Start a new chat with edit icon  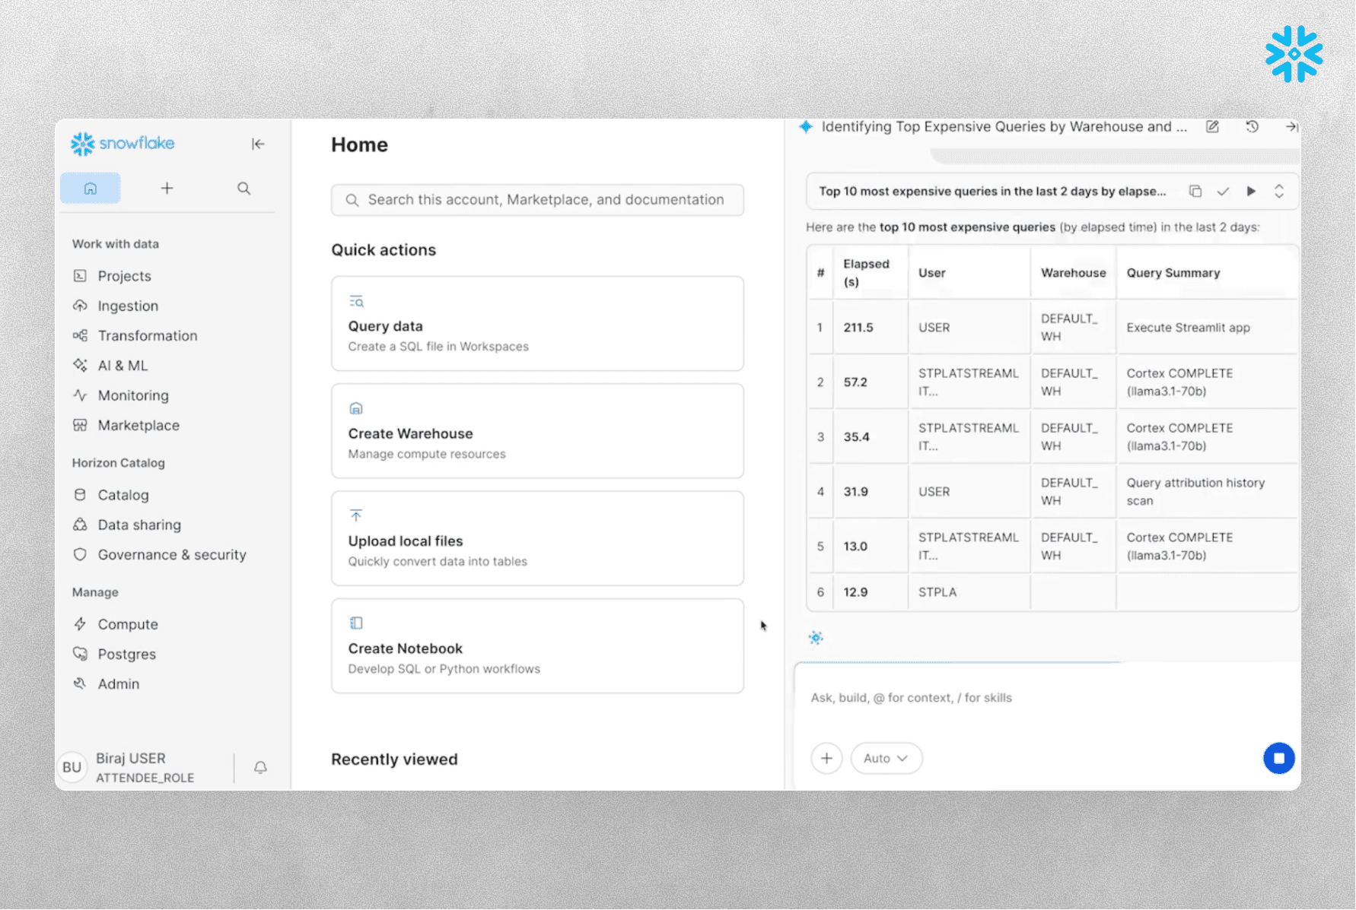tap(1212, 127)
